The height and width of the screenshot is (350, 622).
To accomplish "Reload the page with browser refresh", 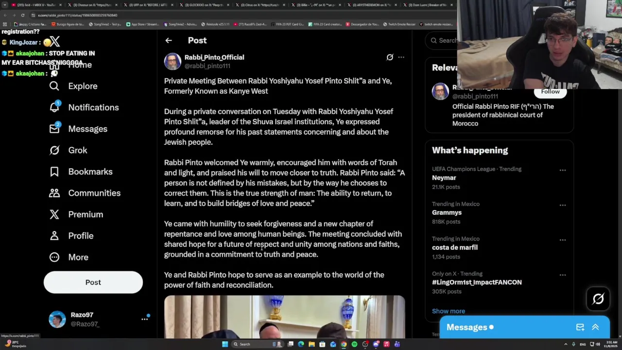I will pyautogui.click(x=22, y=16).
